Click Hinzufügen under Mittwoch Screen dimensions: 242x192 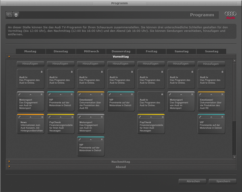pyautogui.click(x=91, y=64)
